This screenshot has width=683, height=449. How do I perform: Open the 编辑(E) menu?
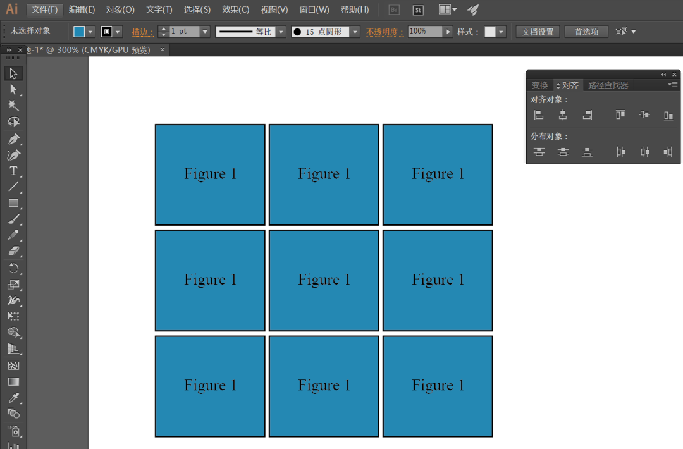[x=82, y=9]
